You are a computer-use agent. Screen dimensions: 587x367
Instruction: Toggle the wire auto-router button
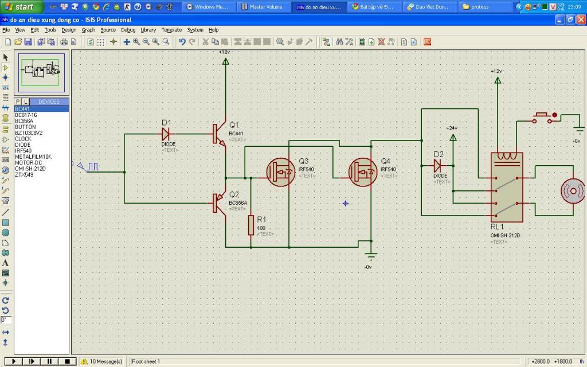point(326,42)
